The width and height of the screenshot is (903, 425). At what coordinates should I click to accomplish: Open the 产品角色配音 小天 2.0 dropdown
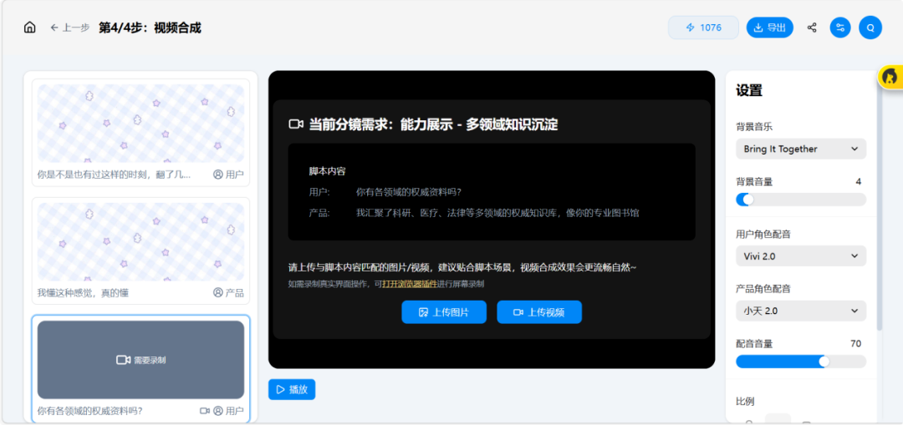point(801,311)
